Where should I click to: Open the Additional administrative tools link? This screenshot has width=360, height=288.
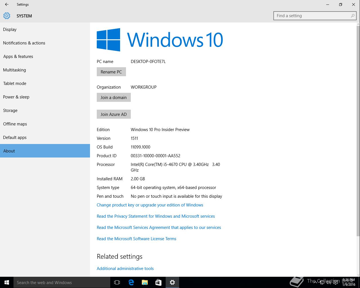[x=125, y=269]
